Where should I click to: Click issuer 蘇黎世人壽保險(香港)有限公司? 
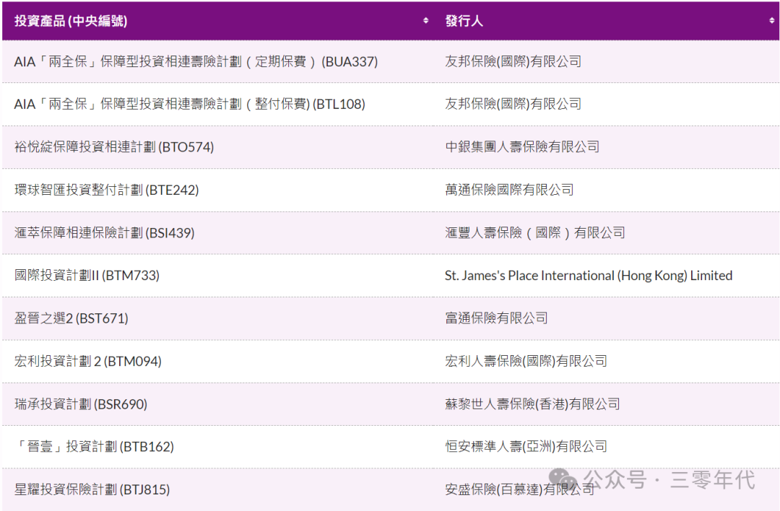pos(532,404)
